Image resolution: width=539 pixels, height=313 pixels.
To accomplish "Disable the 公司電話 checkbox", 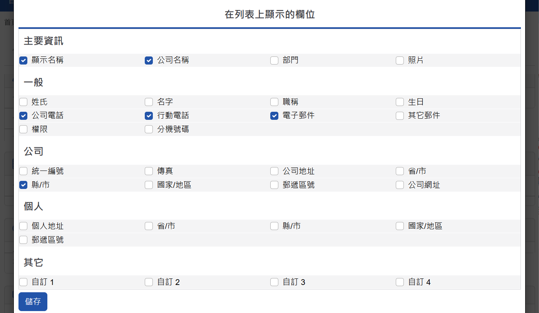I will pos(23,116).
